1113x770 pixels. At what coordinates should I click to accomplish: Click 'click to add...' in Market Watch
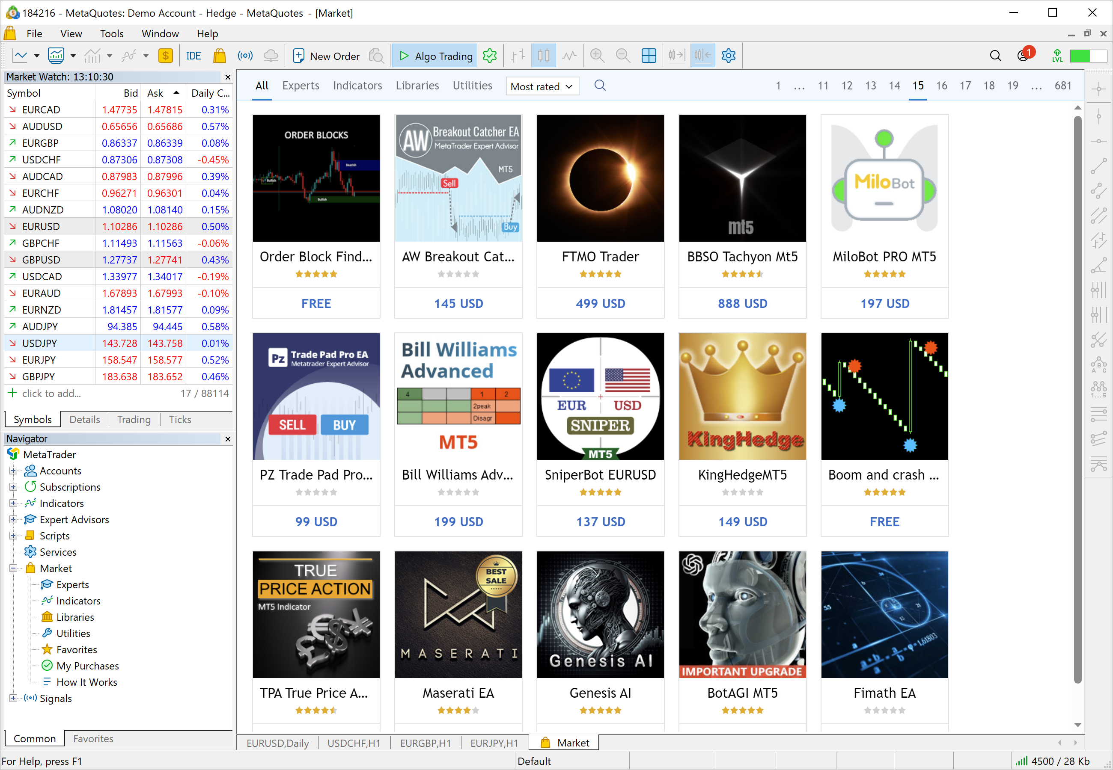click(x=52, y=393)
